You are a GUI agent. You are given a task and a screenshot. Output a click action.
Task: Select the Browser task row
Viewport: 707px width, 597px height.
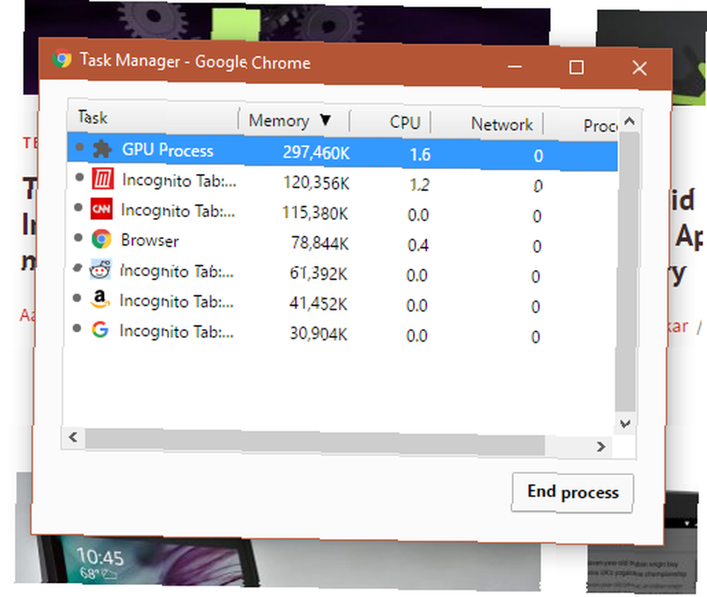(x=341, y=243)
